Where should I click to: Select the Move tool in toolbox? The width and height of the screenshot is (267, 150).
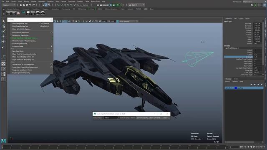[4, 36]
